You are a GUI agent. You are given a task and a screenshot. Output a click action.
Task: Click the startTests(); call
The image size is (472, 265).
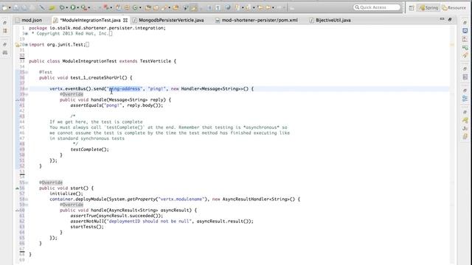click(x=87, y=227)
